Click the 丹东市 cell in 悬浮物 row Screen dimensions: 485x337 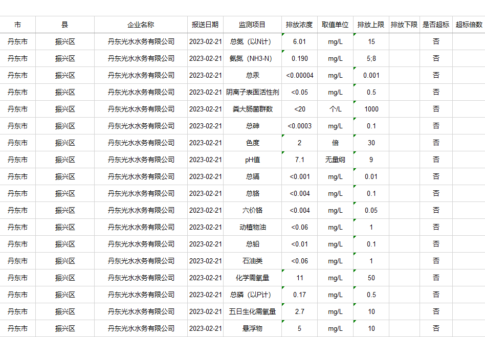click(x=17, y=328)
